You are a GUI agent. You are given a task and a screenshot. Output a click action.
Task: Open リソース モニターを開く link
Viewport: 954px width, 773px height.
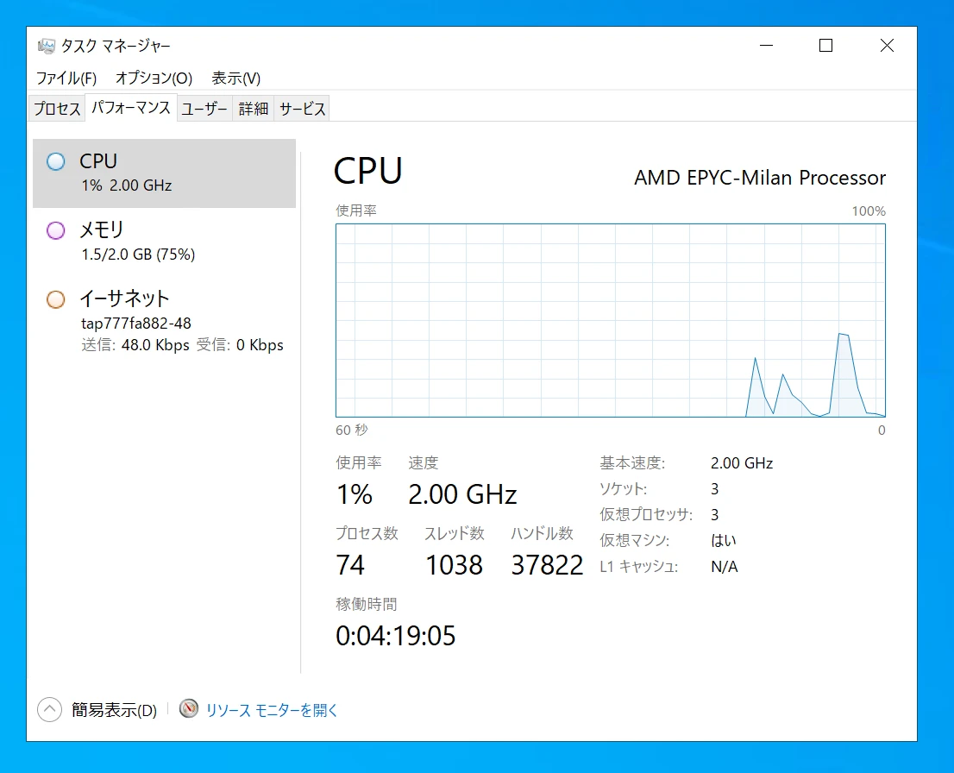click(x=272, y=710)
